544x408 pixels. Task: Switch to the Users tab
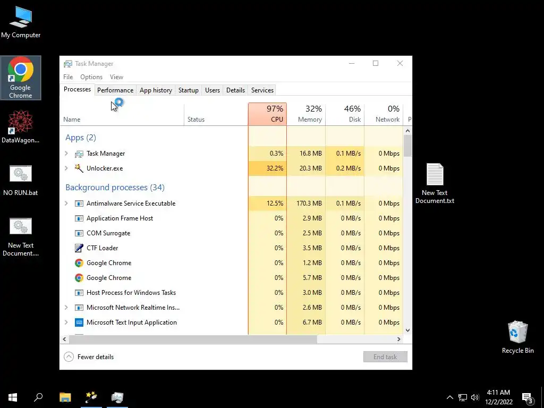pyautogui.click(x=212, y=90)
